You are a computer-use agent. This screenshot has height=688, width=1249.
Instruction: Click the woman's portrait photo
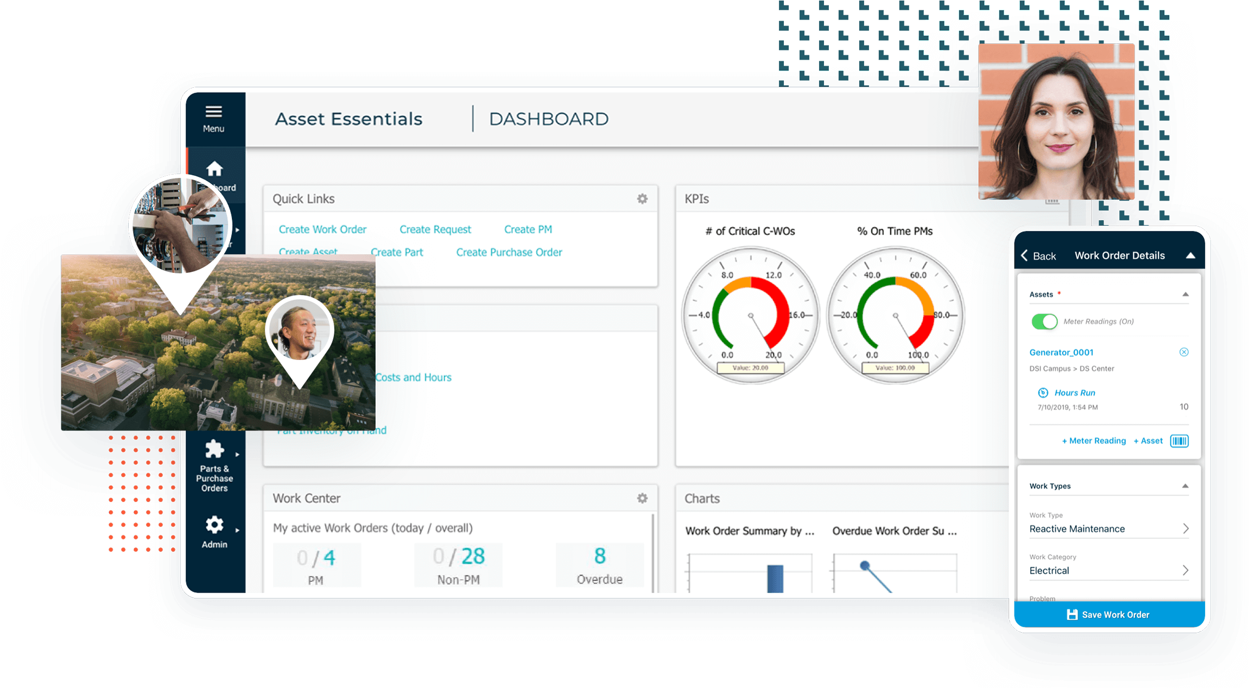click(x=1056, y=121)
